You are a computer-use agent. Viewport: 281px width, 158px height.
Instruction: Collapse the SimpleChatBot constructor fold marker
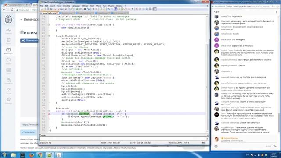coord(49,36)
